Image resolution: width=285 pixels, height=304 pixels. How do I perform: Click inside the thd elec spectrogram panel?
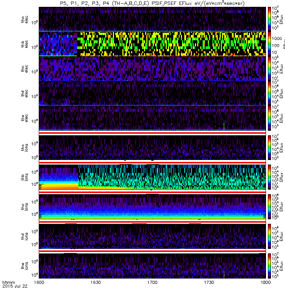tap(152, 93)
